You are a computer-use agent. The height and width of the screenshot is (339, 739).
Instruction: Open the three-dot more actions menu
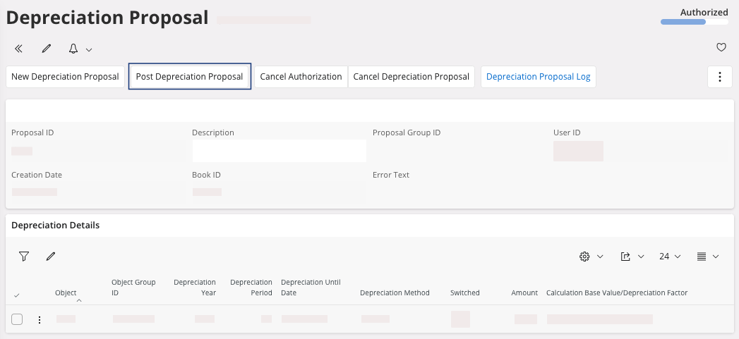(719, 77)
